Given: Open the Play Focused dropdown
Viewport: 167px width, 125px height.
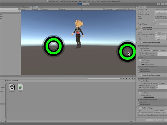Looking at the screenshot, I should tap(109, 9).
